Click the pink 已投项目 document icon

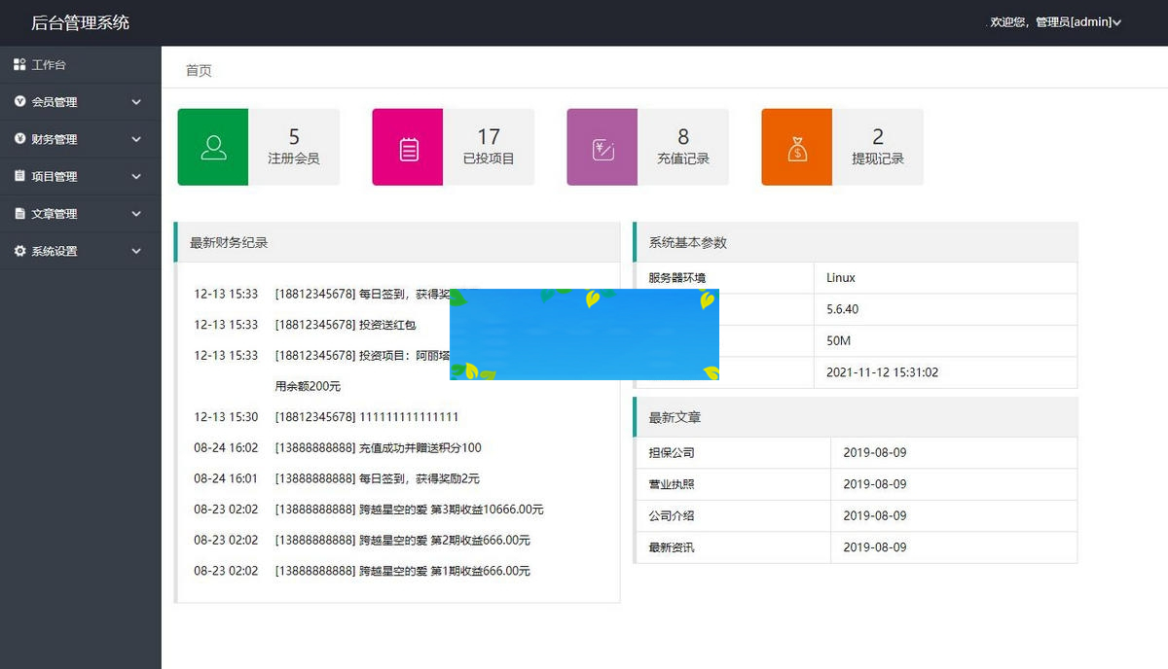pyautogui.click(x=407, y=146)
